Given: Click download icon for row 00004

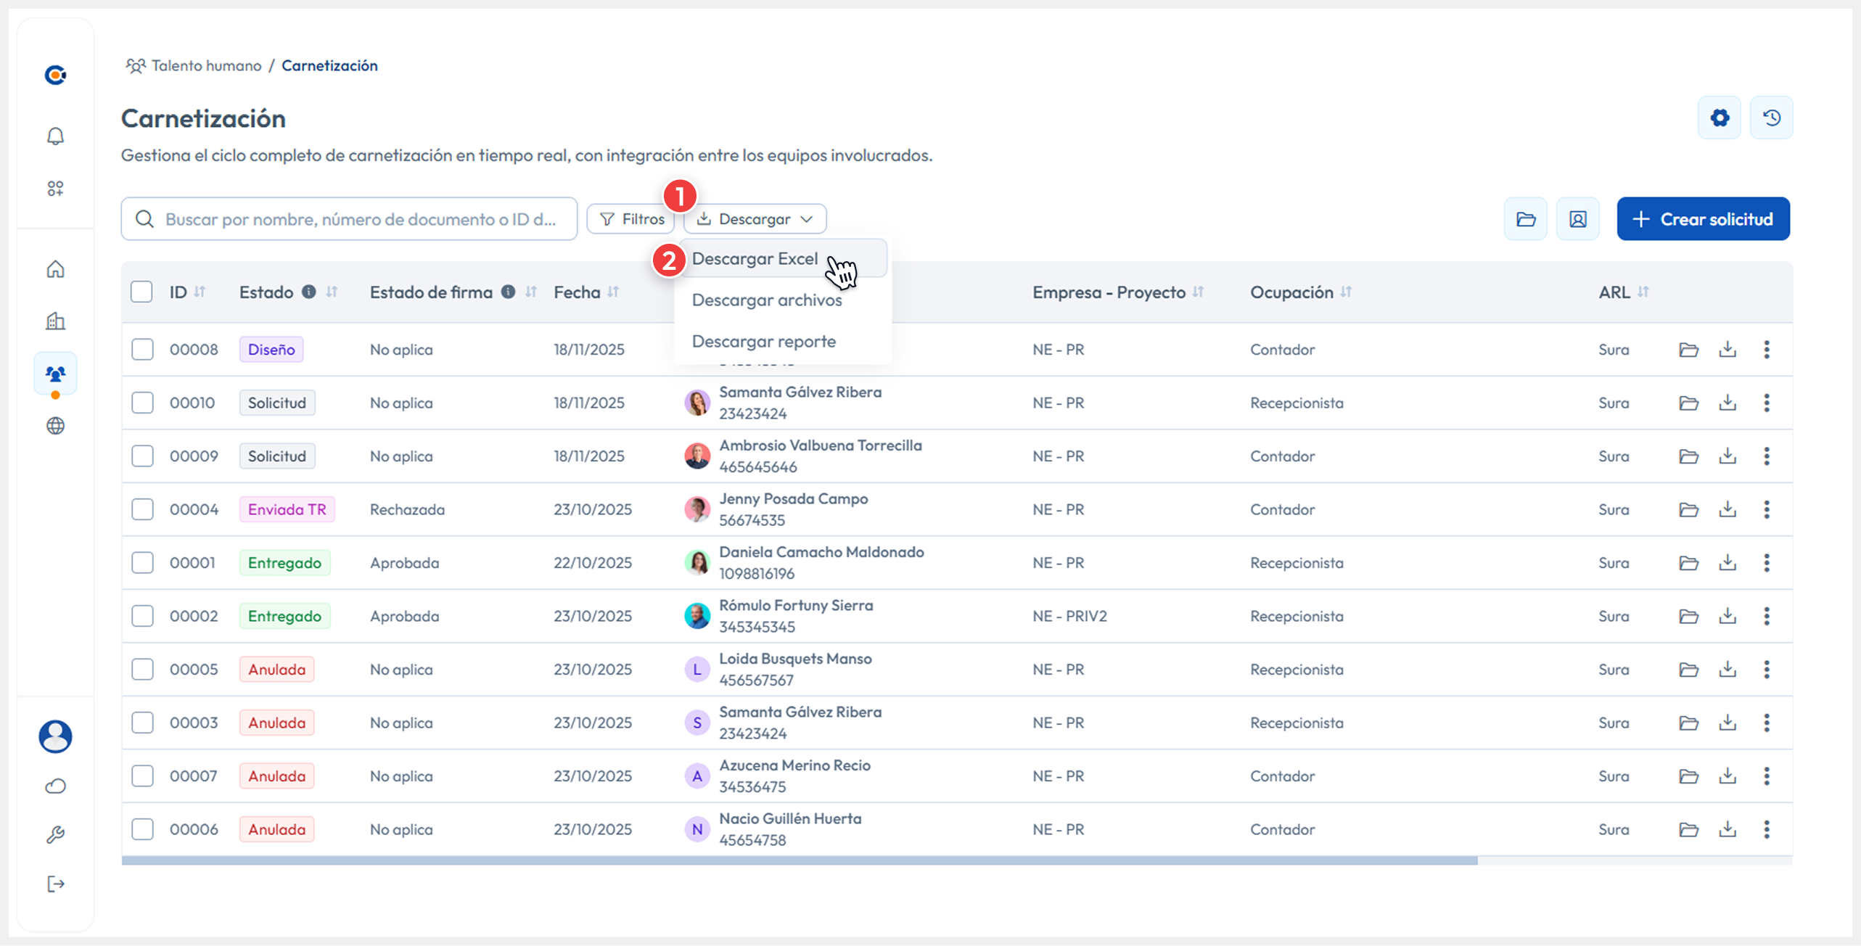Looking at the screenshot, I should (1728, 509).
